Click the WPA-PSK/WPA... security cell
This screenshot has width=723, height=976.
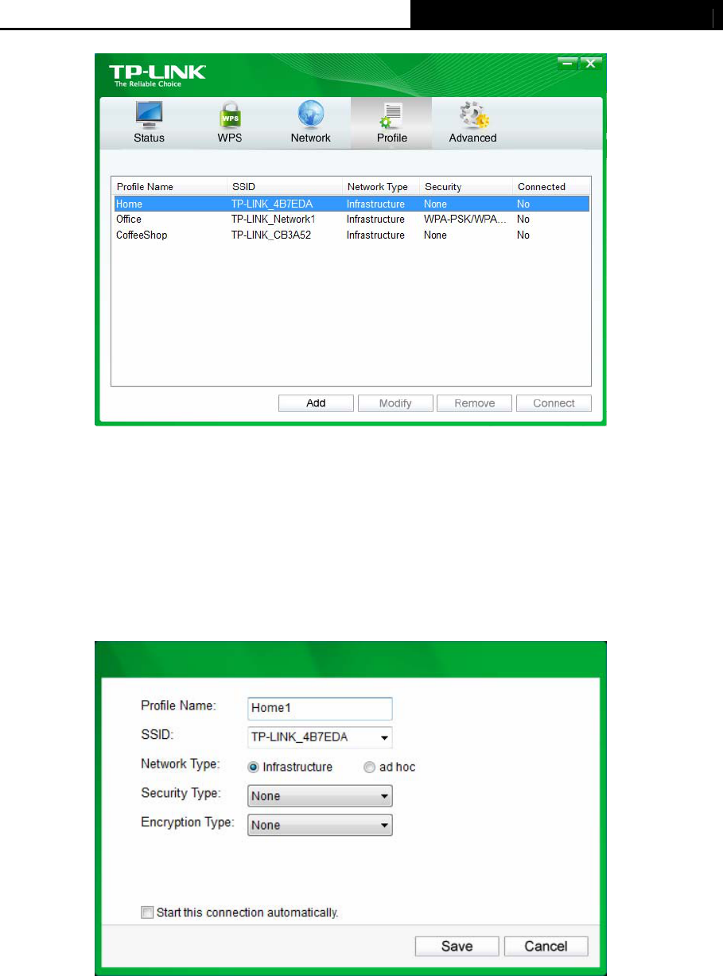pos(465,220)
